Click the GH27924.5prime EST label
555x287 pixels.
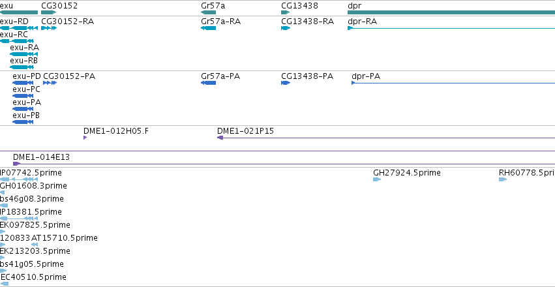pos(407,173)
